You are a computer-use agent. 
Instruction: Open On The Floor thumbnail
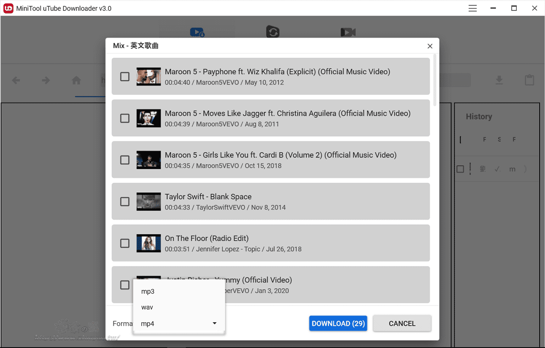(149, 243)
